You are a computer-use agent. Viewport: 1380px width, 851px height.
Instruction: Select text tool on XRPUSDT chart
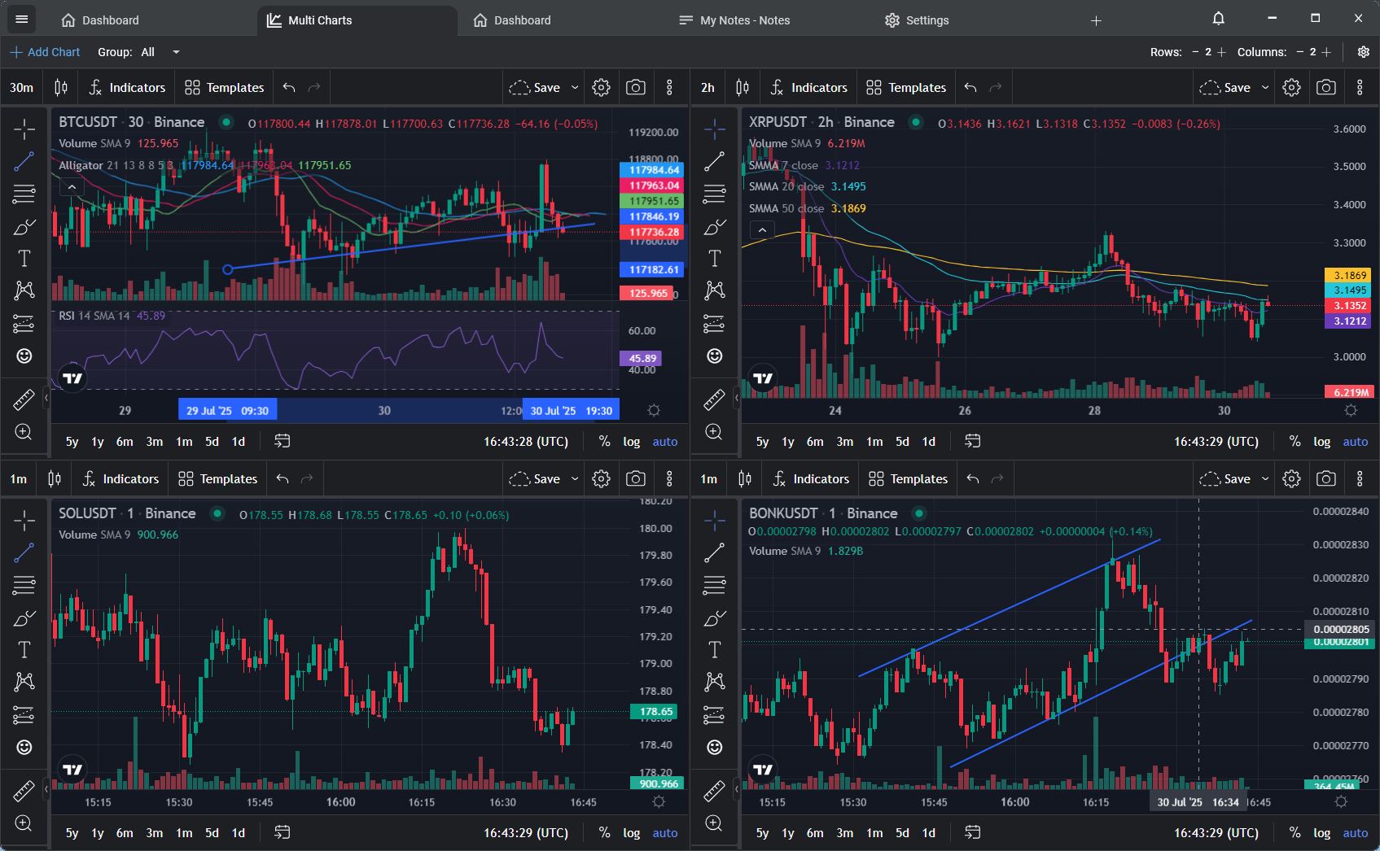(x=715, y=259)
